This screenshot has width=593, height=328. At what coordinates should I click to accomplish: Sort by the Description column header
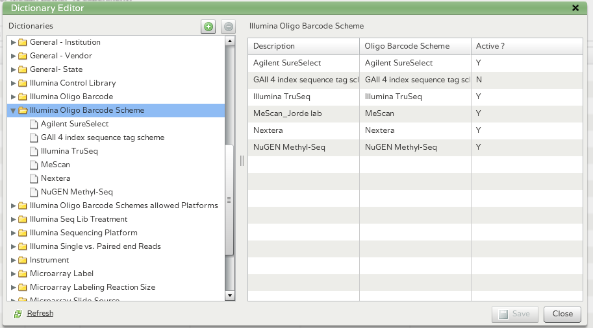point(304,46)
